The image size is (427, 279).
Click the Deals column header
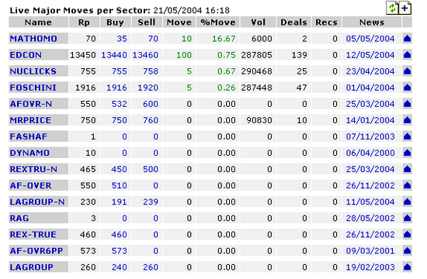click(x=293, y=22)
